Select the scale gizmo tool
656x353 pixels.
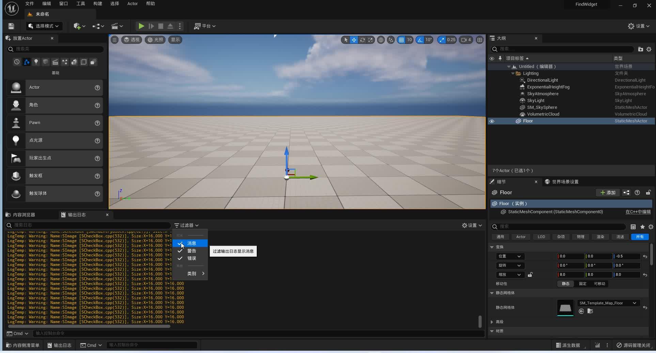pos(371,40)
